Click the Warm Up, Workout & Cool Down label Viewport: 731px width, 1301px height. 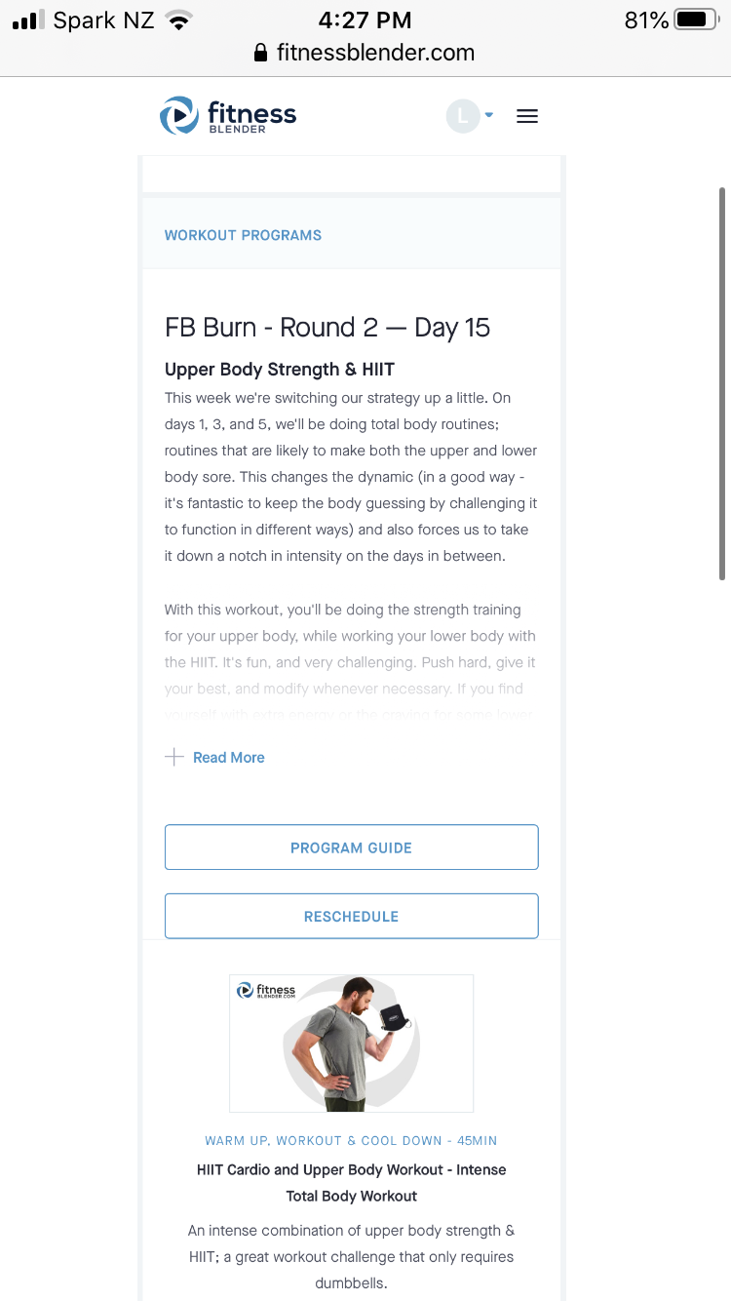point(351,1140)
